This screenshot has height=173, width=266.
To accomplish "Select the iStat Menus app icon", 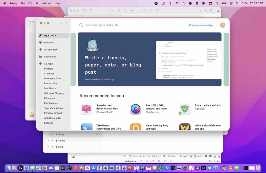I will (x=136, y=109).
